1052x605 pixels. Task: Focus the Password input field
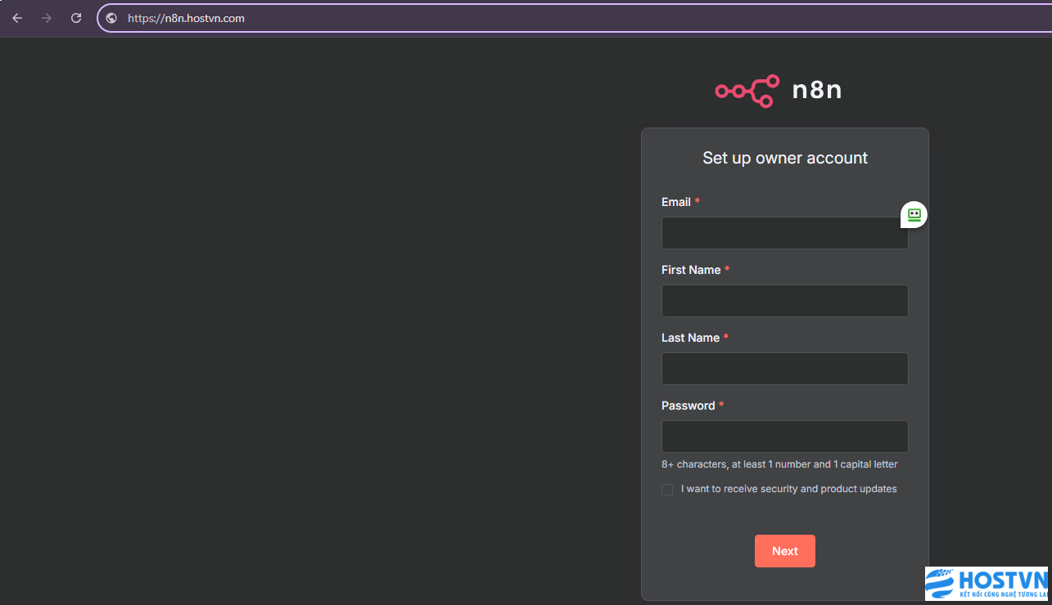(784, 437)
